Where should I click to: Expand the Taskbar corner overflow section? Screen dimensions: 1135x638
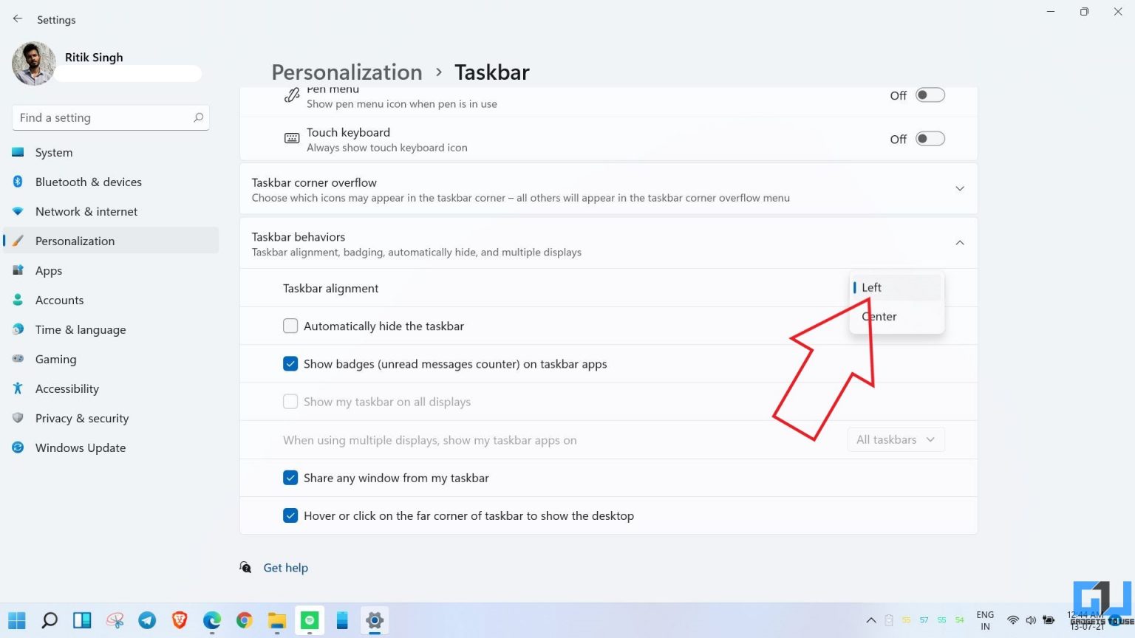click(x=960, y=188)
